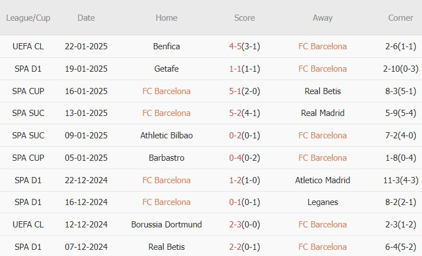The width and height of the screenshot is (422, 256).
Task: Click Real Betis in the 07-12-2024 row
Action: [x=166, y=247]
